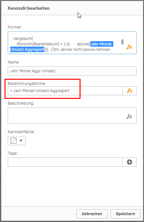
Task: Open expression editor for the Formel field
Action: tap(129, 47)
